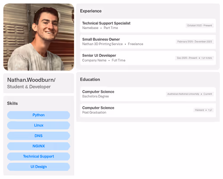Open the Computer Science Post Graduation entry
This screenshot has height=179, width=223.
[148, 110]
